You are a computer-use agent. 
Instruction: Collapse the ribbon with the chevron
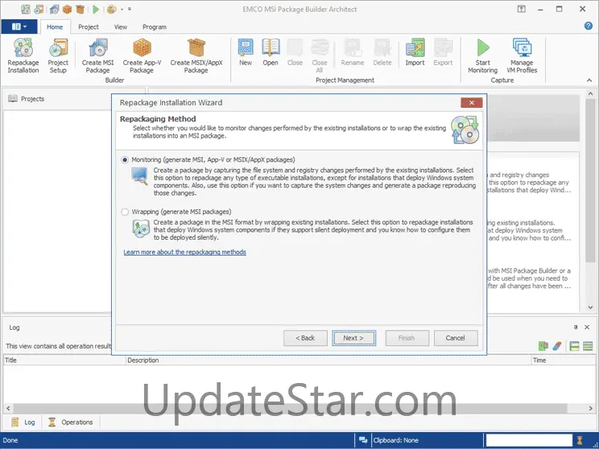[589, 80]
